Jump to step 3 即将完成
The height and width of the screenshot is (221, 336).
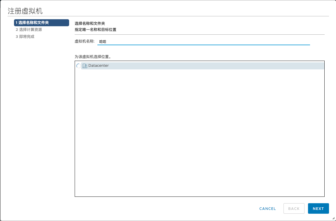pos(25,36)
